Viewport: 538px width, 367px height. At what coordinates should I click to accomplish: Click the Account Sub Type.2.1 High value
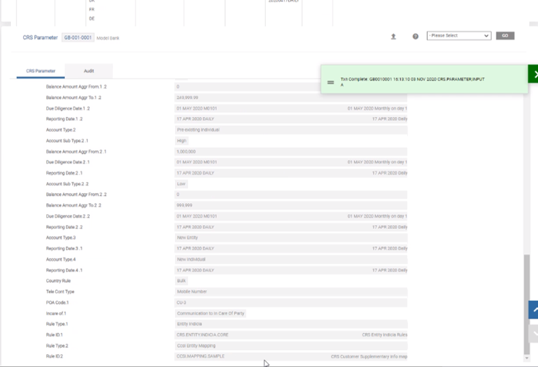[x=182, y=141]
